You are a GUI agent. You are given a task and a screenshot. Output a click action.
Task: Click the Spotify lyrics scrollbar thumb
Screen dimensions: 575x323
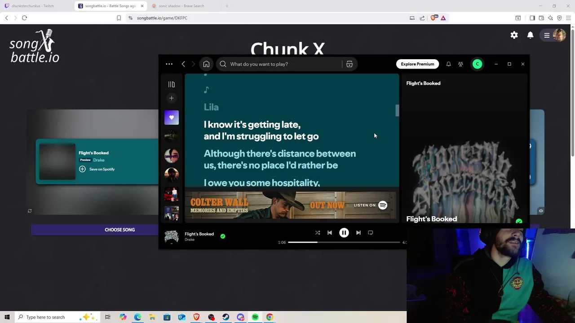(x=397, y=110)
